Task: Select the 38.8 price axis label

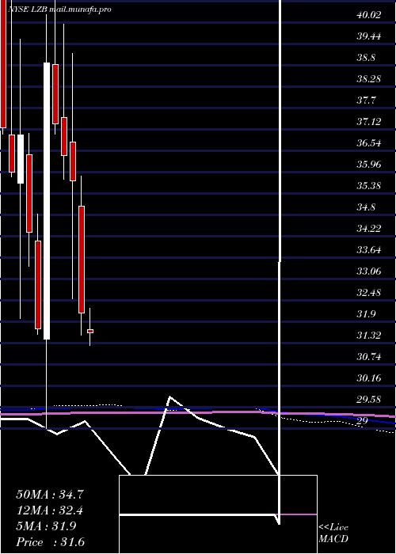Action: coord(366,58)
